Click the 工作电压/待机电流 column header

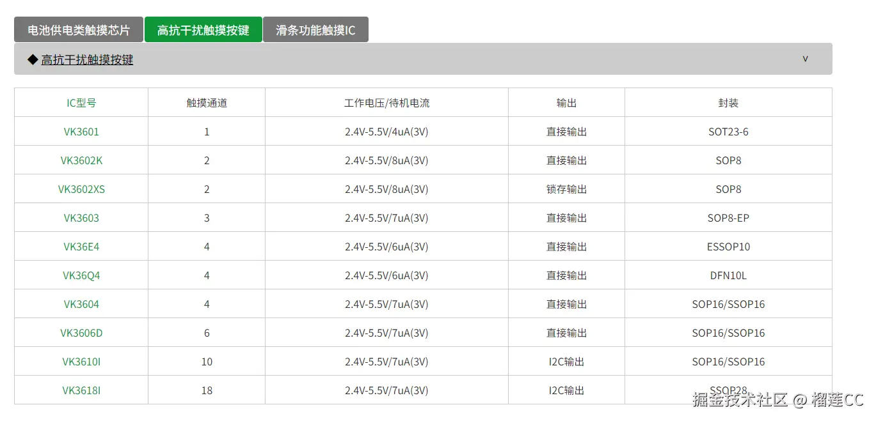coord(386,103)
